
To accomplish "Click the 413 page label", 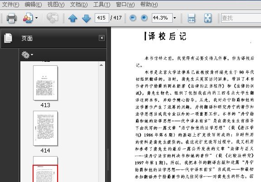I will click(x=45, y=105).
